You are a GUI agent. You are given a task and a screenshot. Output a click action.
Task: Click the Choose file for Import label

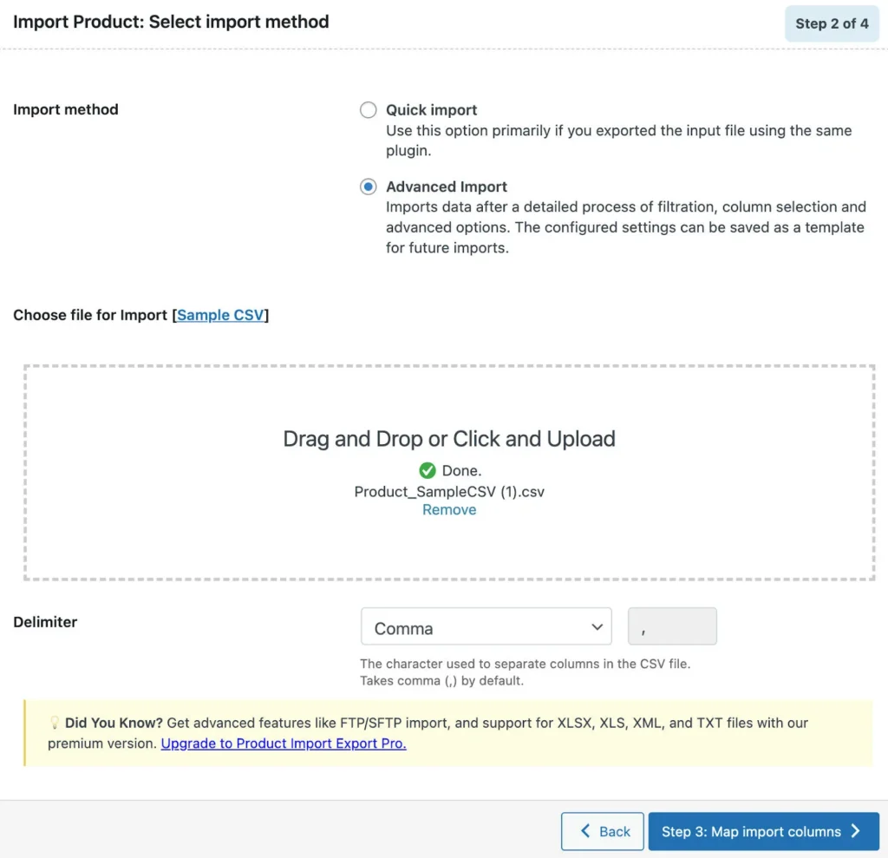tap(90, 315)
